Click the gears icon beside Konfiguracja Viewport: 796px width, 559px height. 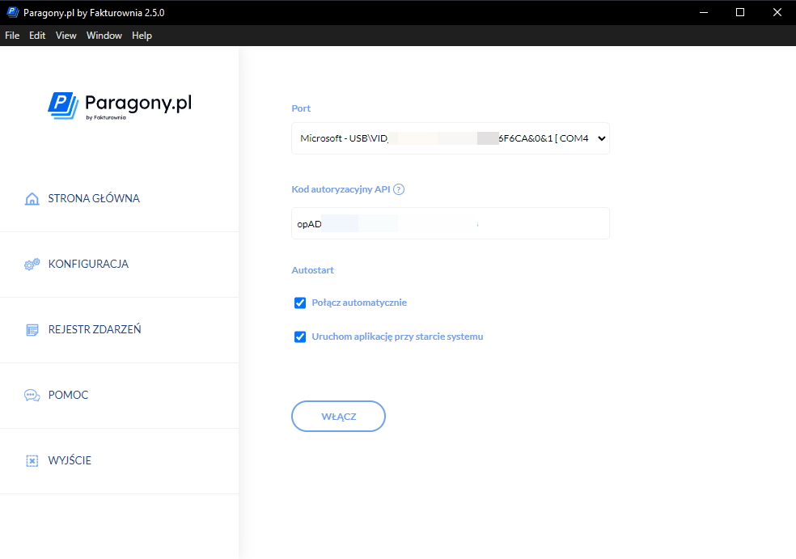(32, 264)
